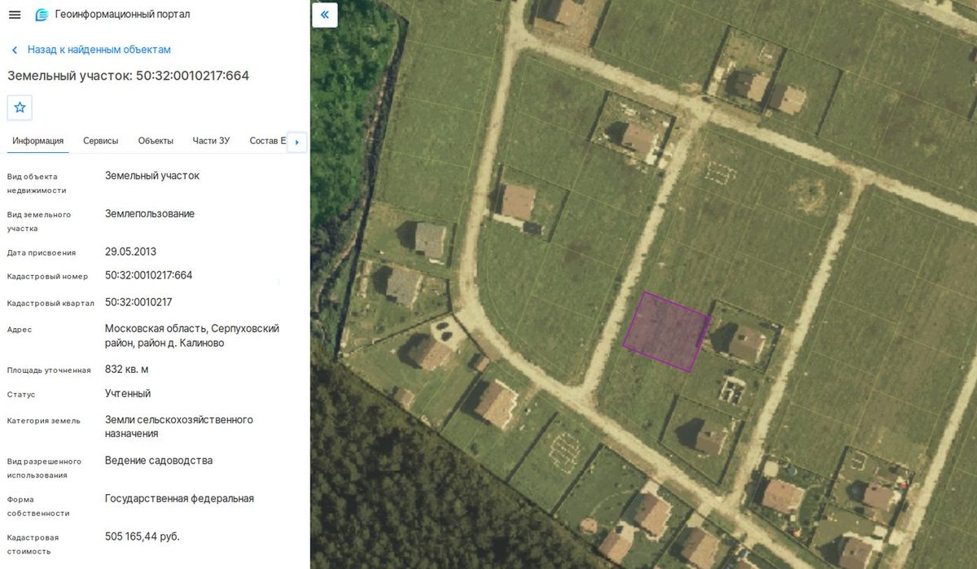Screen dimensions: 977x569
Task: Click the date value 29.05.2013
Action: (x=130, y=252)
